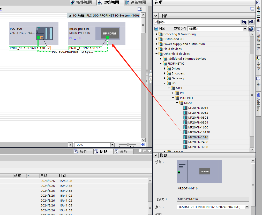Click the overview navigation icon by zoom
Screen dimensions: 262x215
[143, 144]
